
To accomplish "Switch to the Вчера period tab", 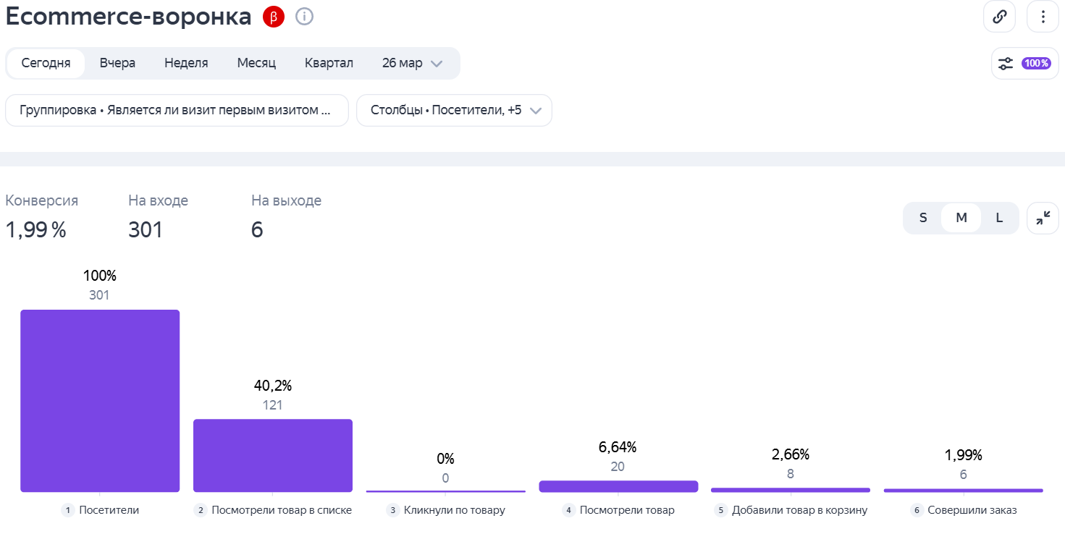I will click(117, 63).
